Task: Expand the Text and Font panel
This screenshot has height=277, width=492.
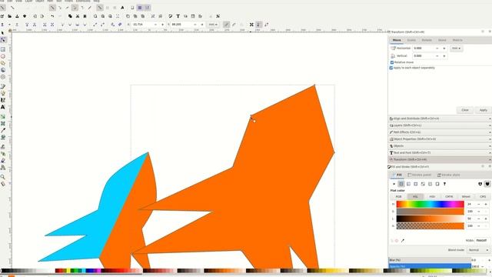Action: [x=440, y=153]
